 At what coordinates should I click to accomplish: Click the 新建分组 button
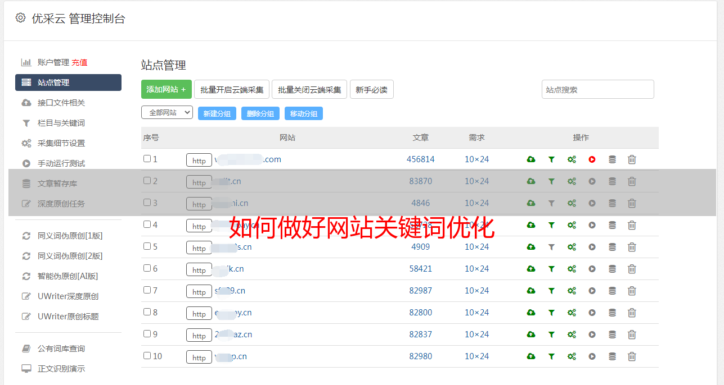point(217,113)
